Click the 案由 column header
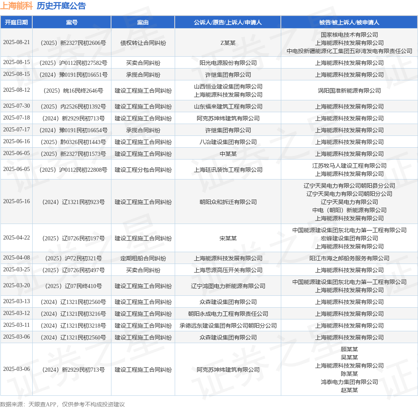The image size is (418, 408). click(x=143, y=22)
